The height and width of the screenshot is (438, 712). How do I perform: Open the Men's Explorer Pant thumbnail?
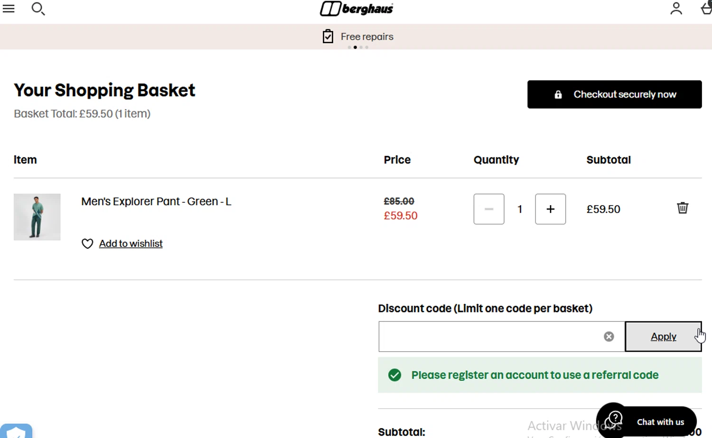pos(37,217)
